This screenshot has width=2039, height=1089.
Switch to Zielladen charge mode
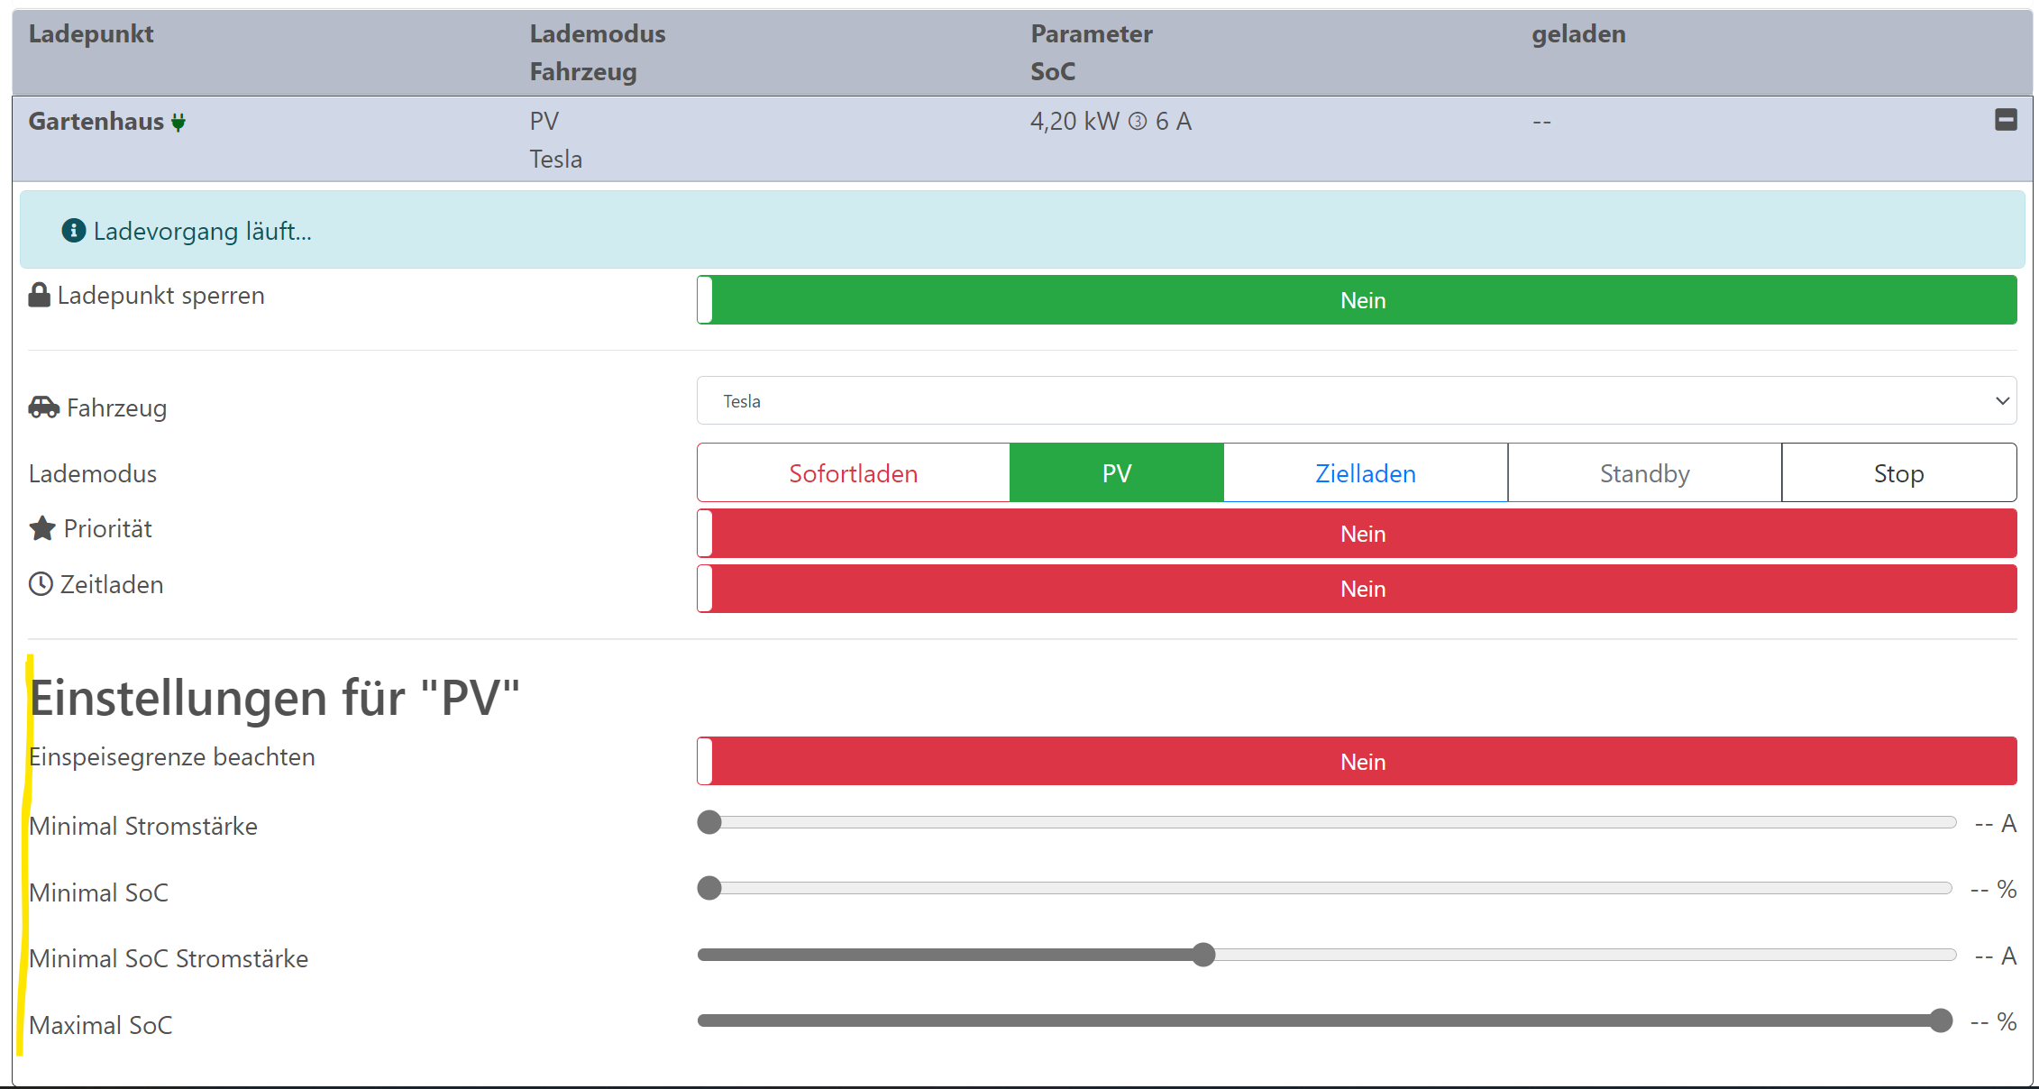(x=1365, y=473)
